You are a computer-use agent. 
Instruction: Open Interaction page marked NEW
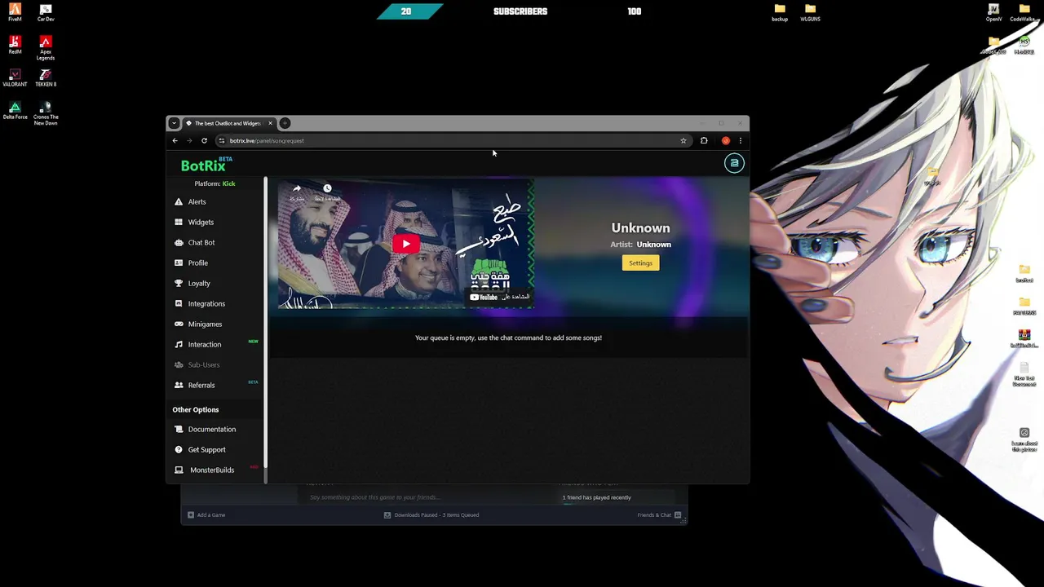[x=205, y=344]
